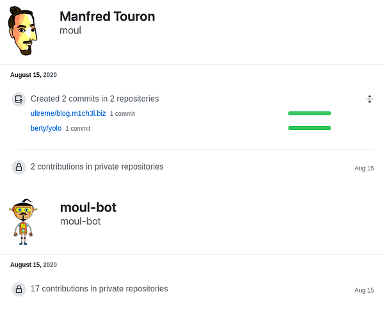
Task: Click the lighter moul-bot username text
Action: coord(80,221)
